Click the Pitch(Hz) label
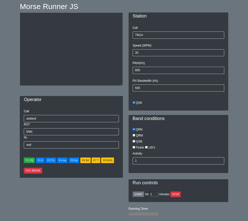The height and width of the screenshot is (221, 248). pyautogui.click(x=139, y=63)
